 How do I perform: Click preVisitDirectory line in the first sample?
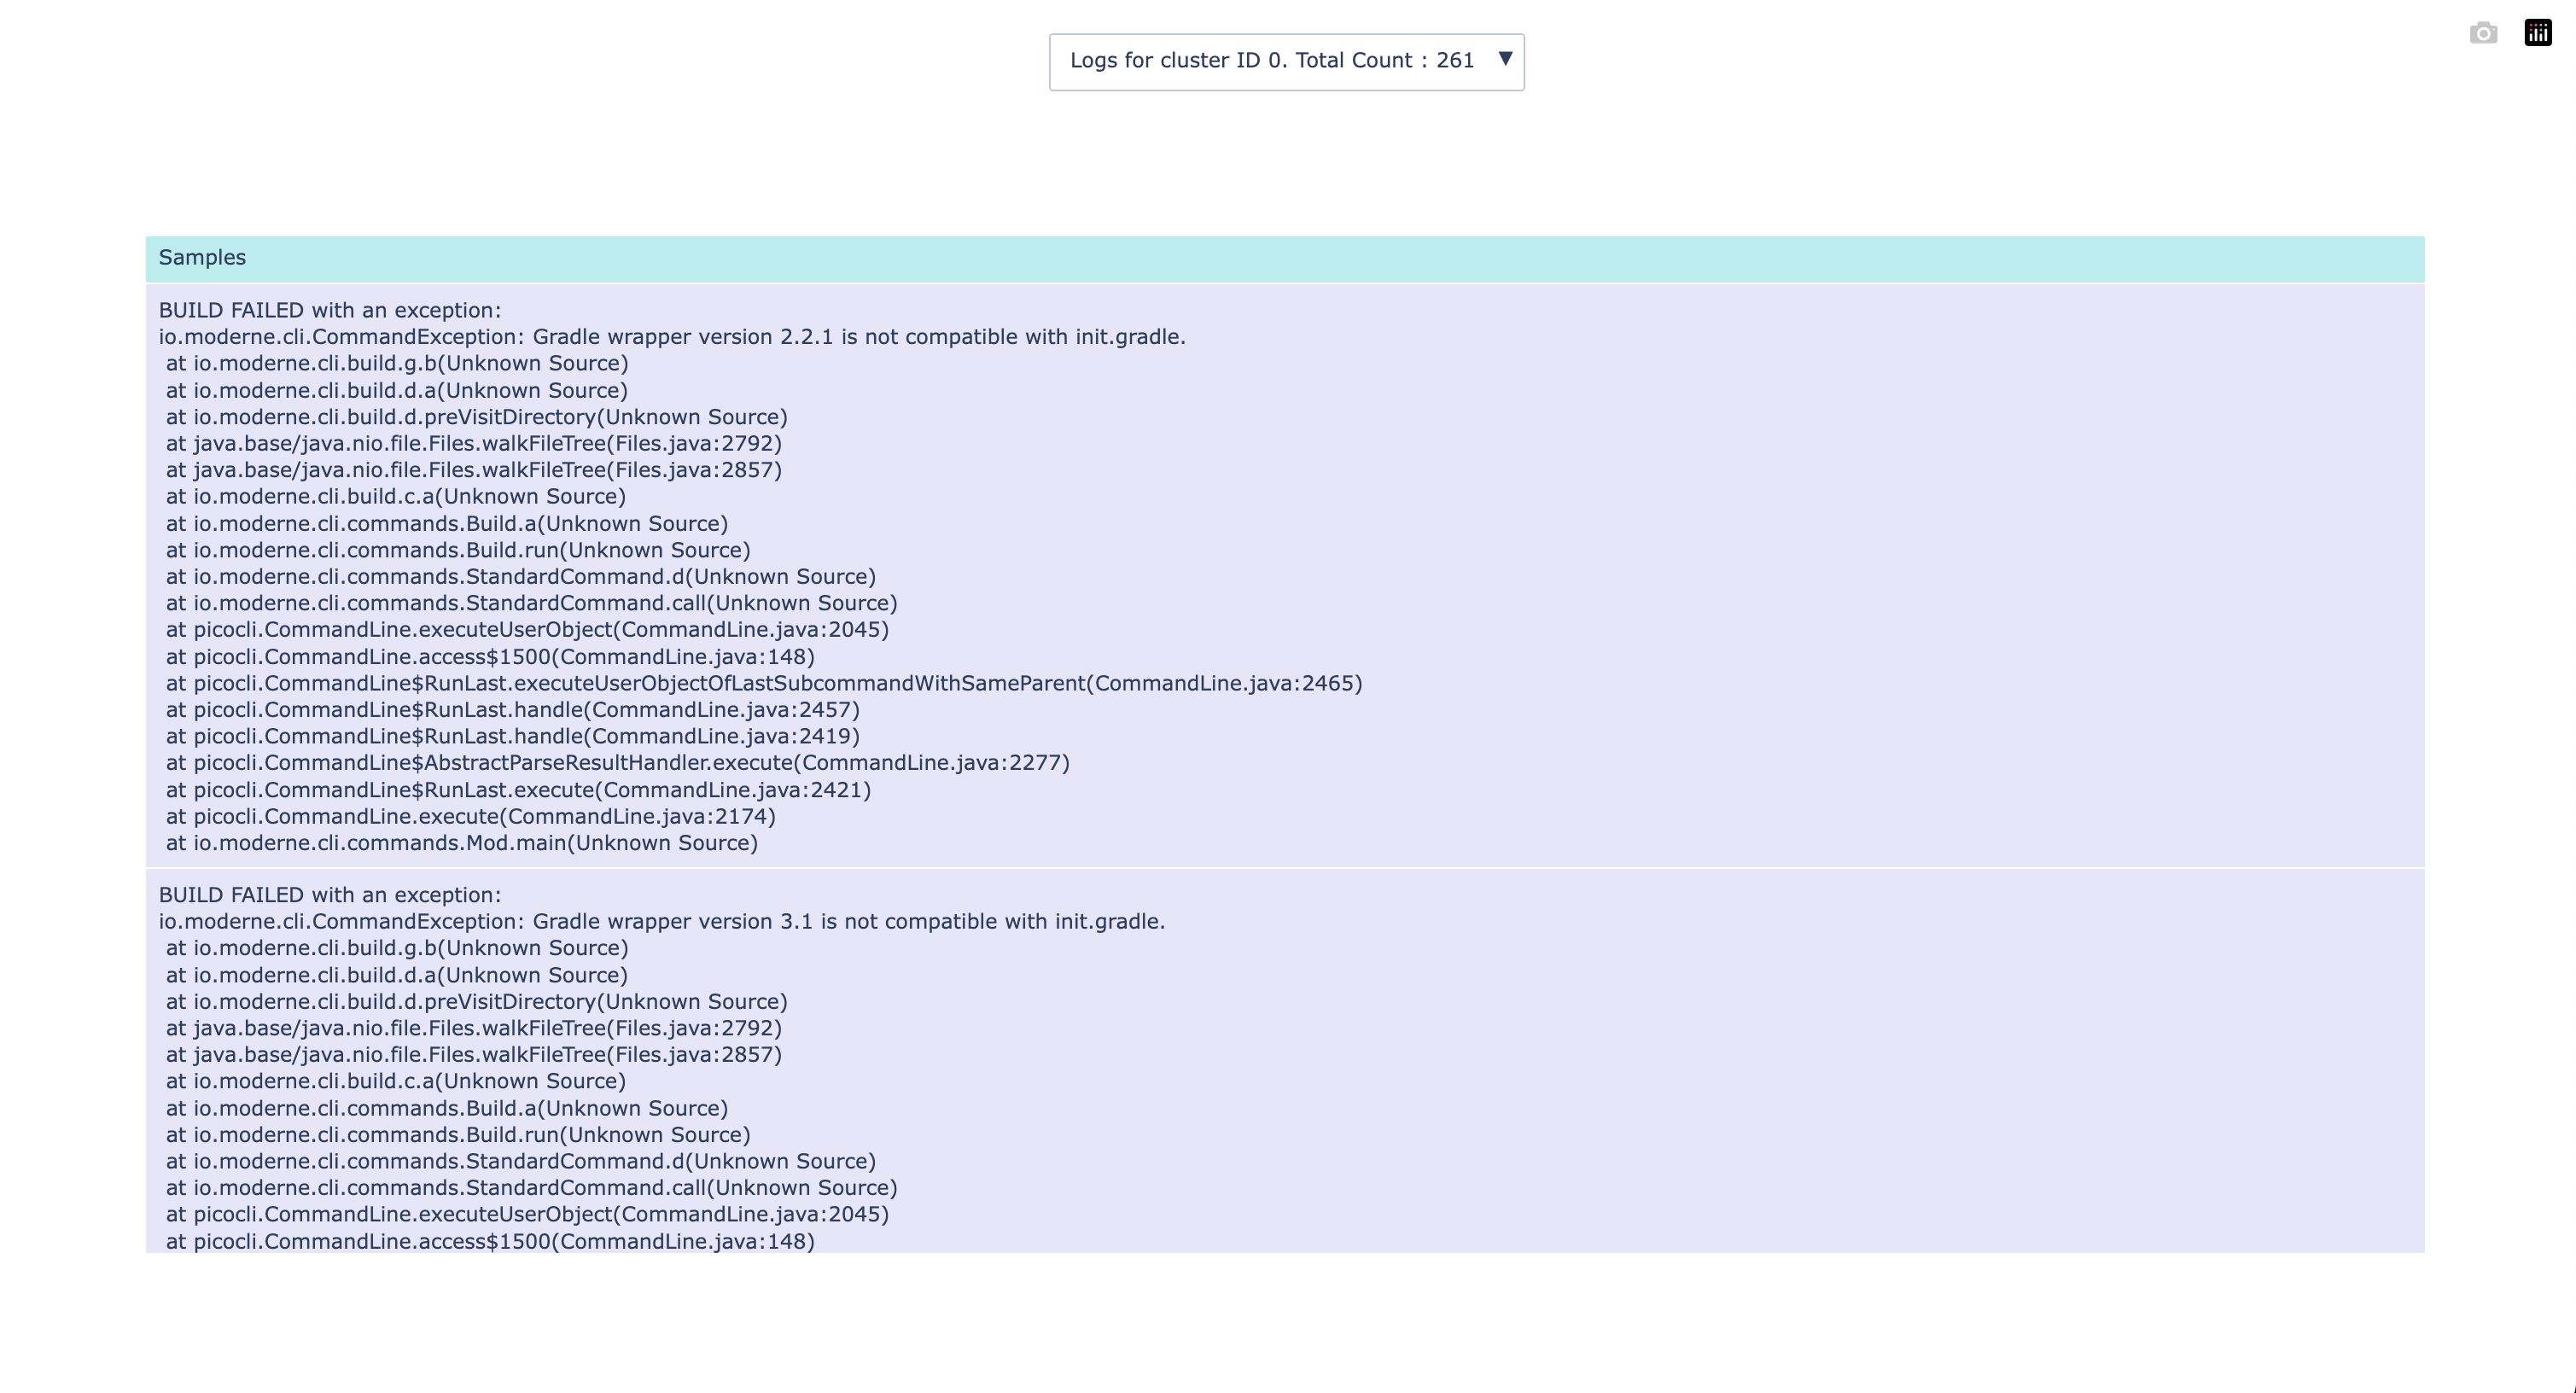(476, 417)
